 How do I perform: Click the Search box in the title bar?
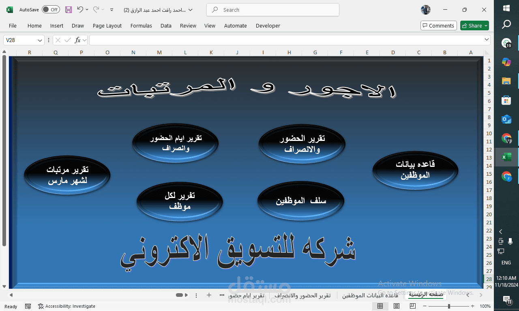pos(273,10)
